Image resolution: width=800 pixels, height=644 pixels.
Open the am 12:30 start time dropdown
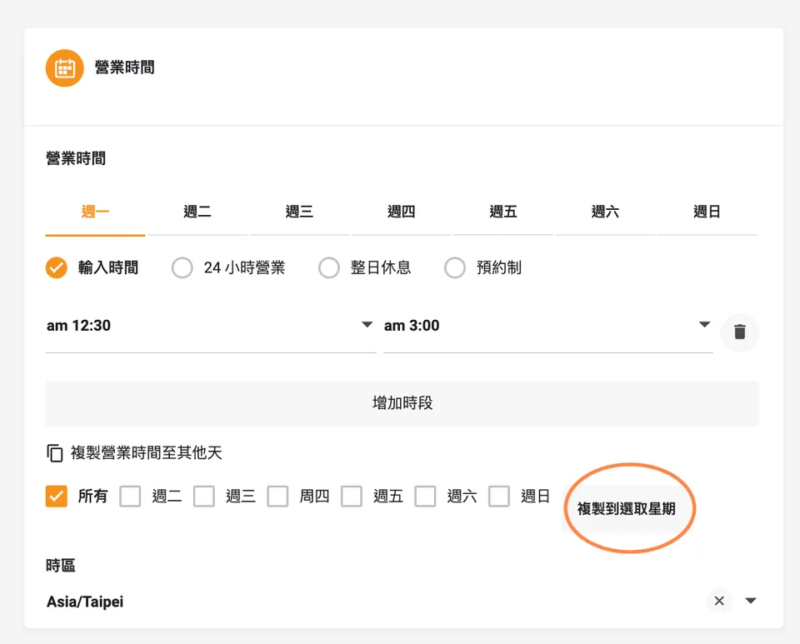click(x=211, y=325)
